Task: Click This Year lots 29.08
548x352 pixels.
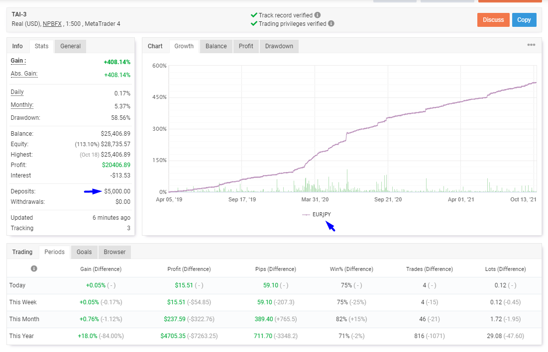Action: click(x=494, y=336)
